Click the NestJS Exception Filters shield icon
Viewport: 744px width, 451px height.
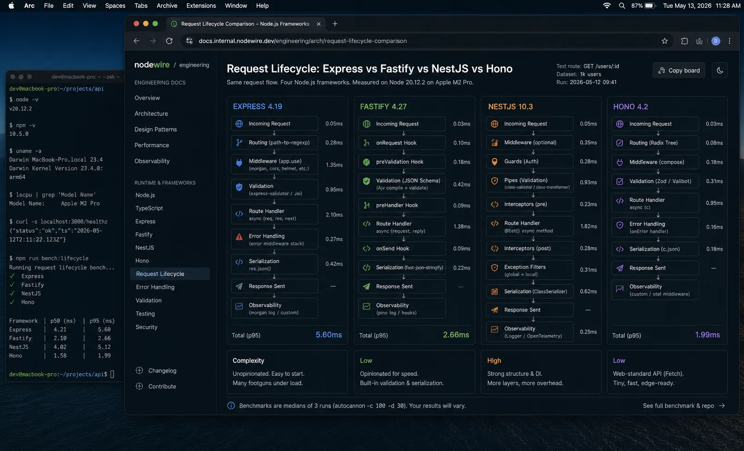tap(494, 267)
